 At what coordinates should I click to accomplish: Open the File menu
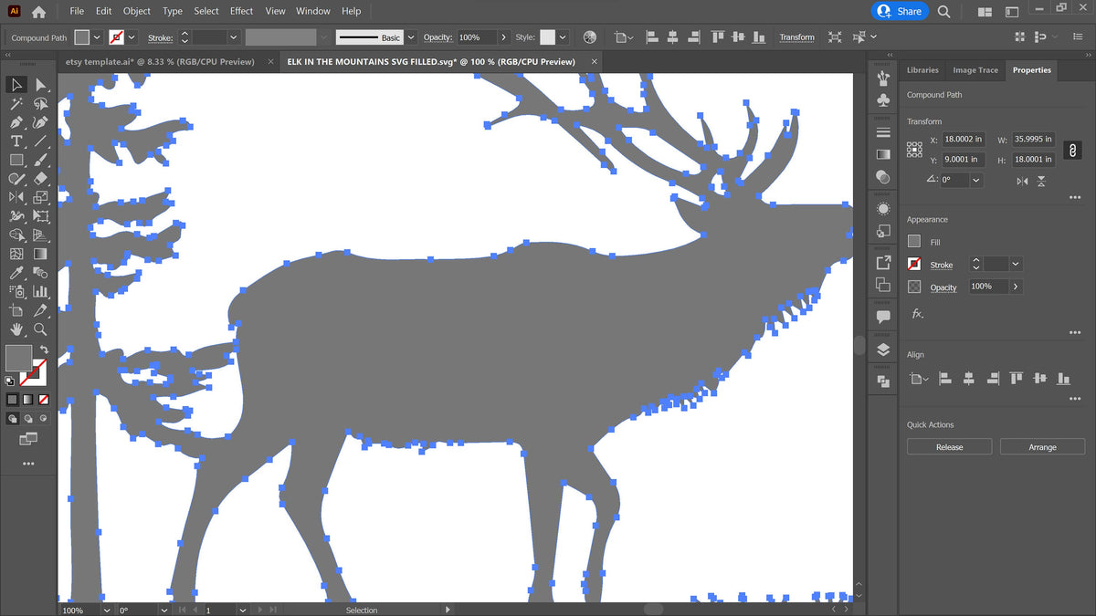click(x=77, y=11)
